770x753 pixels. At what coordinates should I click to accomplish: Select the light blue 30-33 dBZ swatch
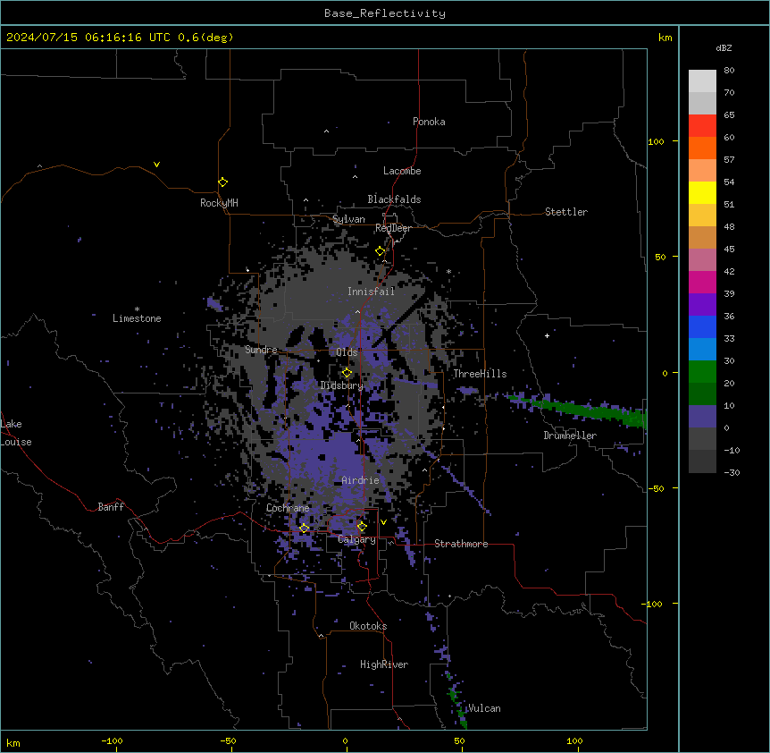pos(702,350)
